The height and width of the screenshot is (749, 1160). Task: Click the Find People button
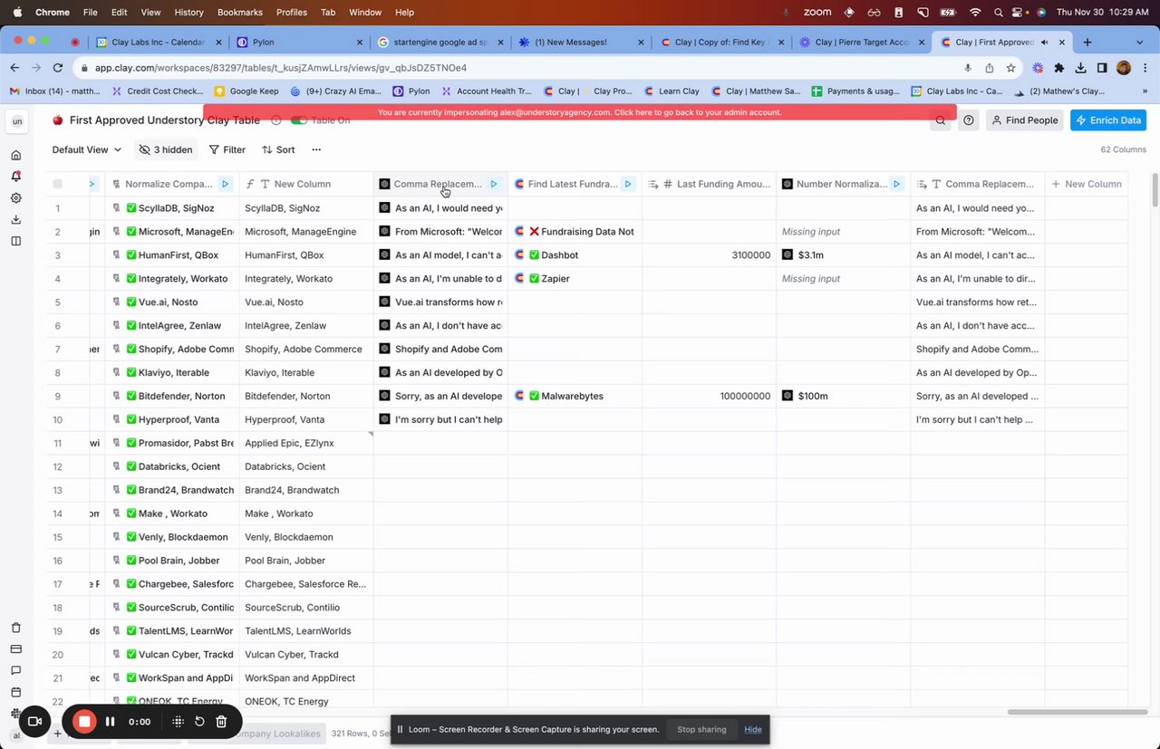(x=1025, y=120)
